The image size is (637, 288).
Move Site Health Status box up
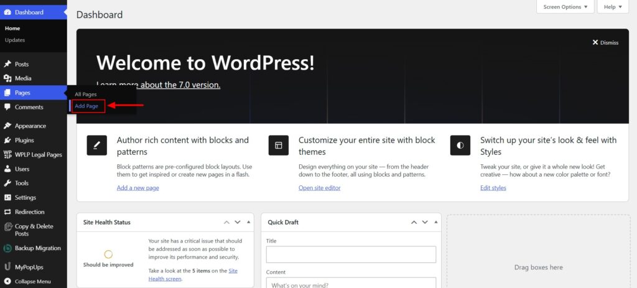tap(226, 222)
